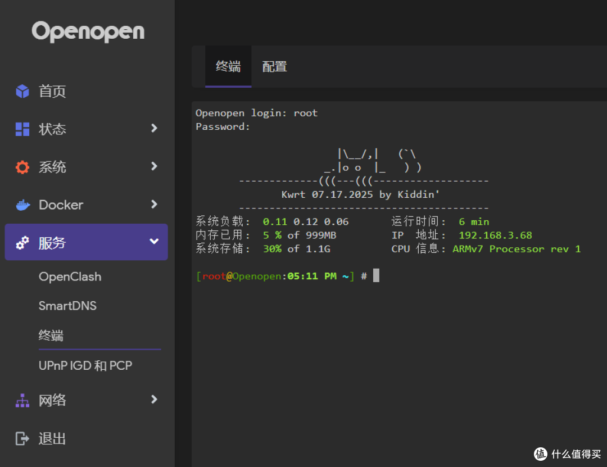
Task: Click the cube icon next to 首页
Action: pyautogui.click(x=22, y=91)
